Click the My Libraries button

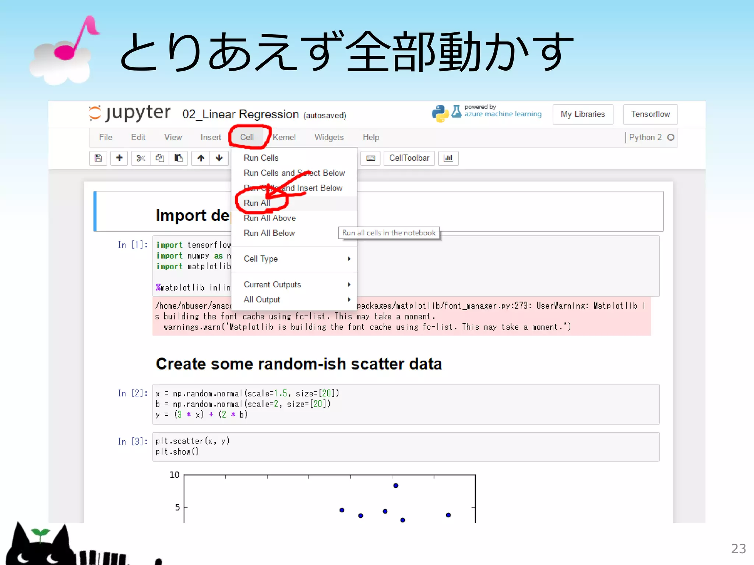pos(583,114)
